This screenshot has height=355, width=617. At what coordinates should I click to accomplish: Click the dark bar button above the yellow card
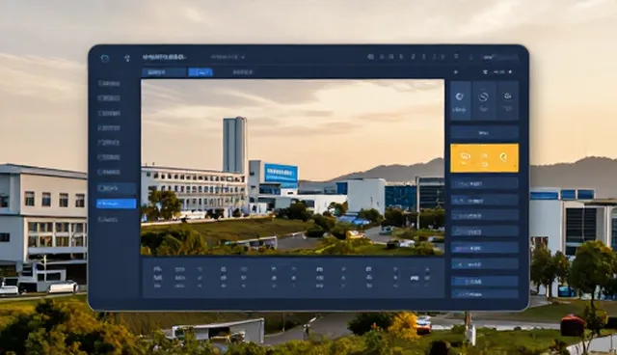(x=484, y=132)
